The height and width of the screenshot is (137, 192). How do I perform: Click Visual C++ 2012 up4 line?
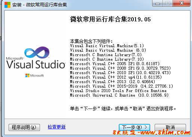[x=116, y=77]
